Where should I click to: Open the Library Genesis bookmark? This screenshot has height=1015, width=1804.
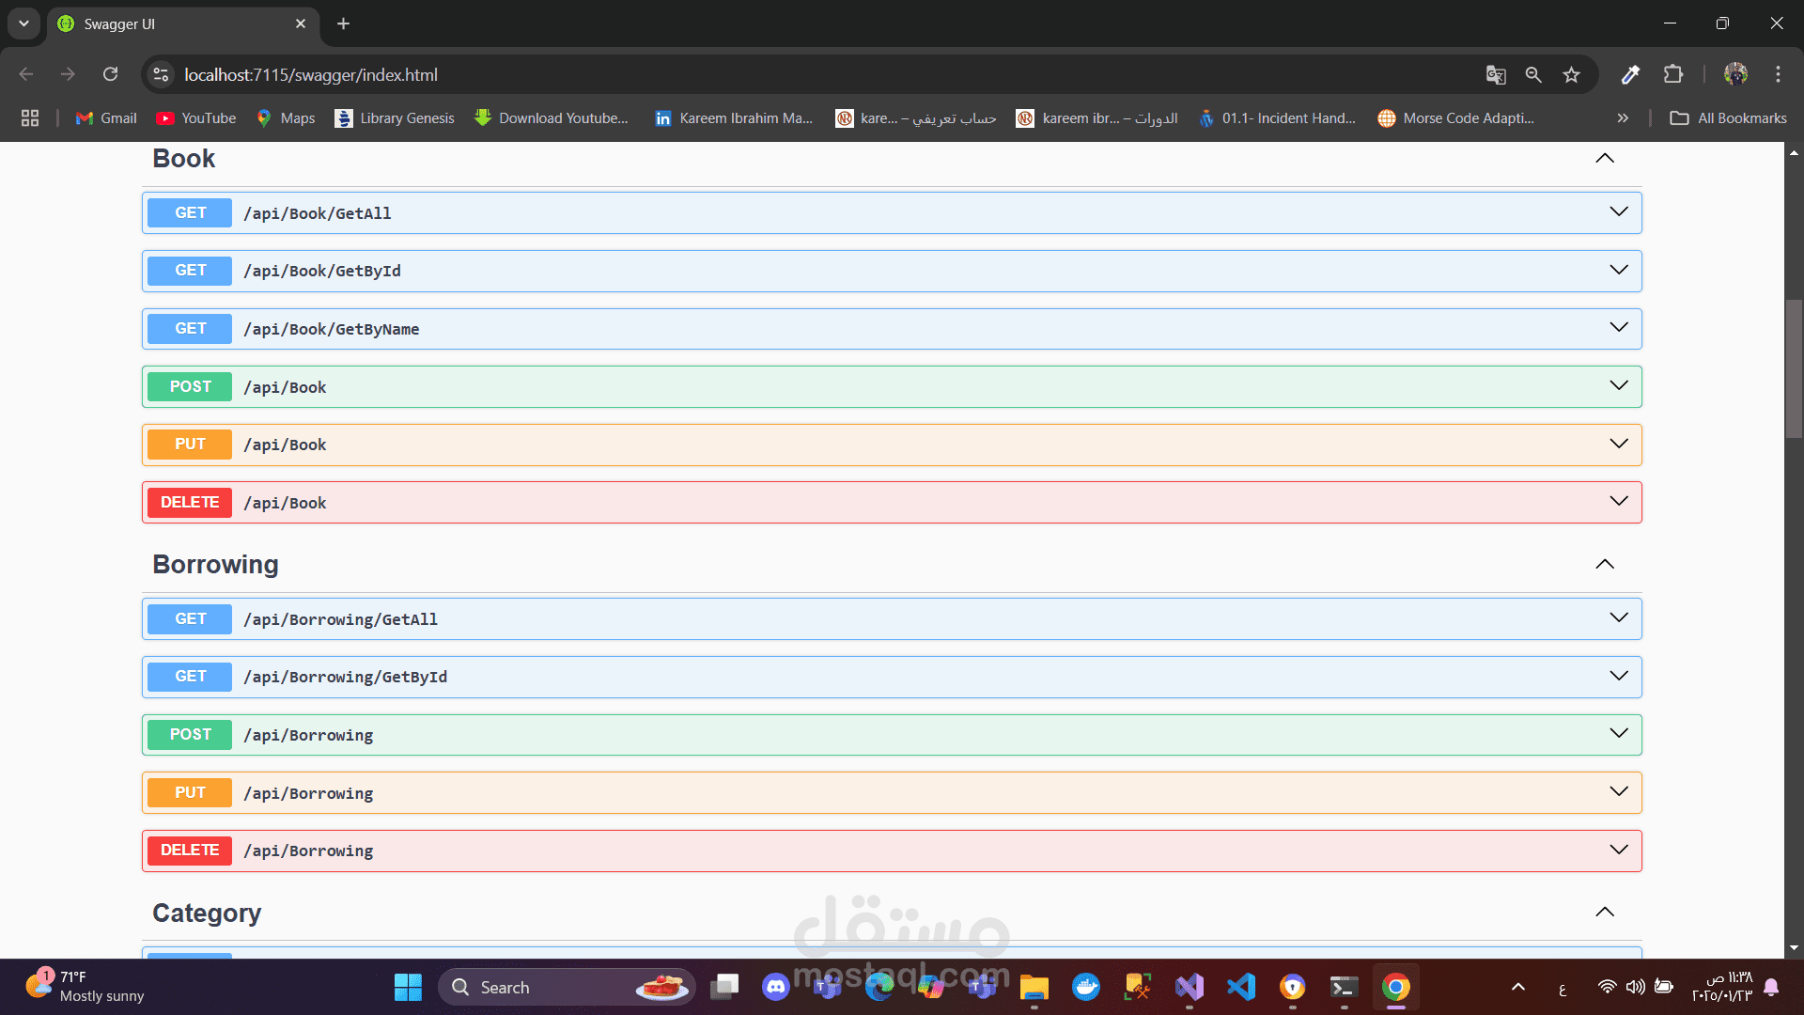(x=395, y=118)
